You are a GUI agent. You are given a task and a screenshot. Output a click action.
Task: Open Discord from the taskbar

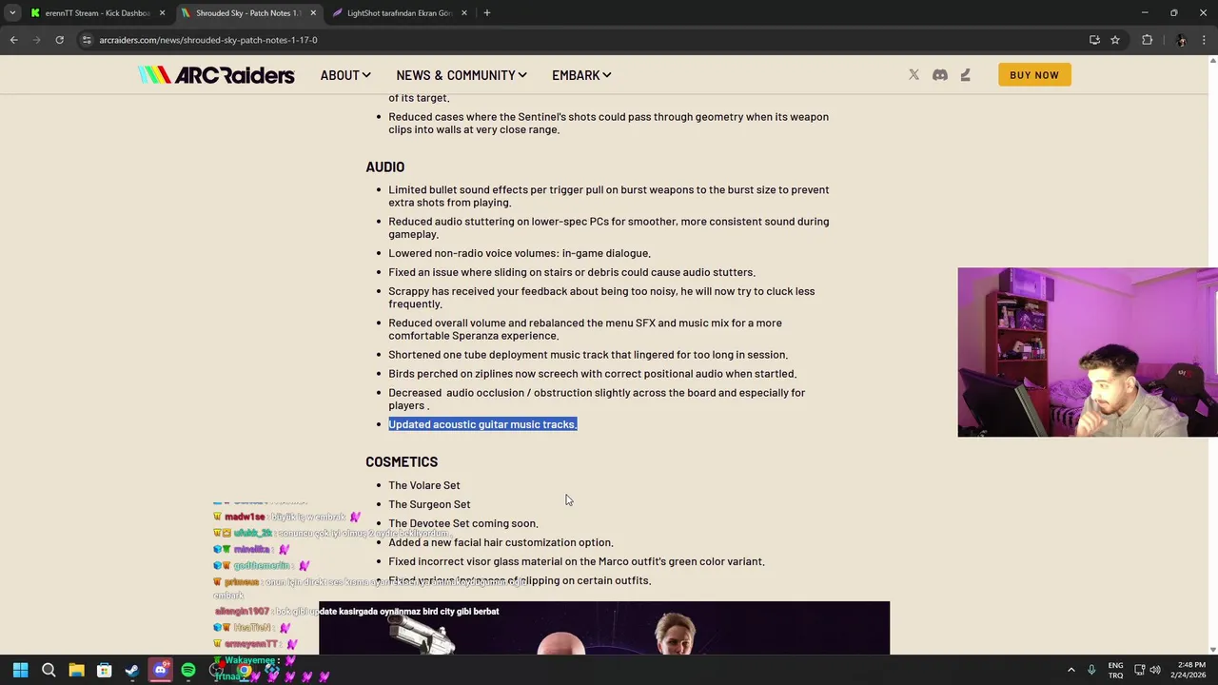coord(160,670)
